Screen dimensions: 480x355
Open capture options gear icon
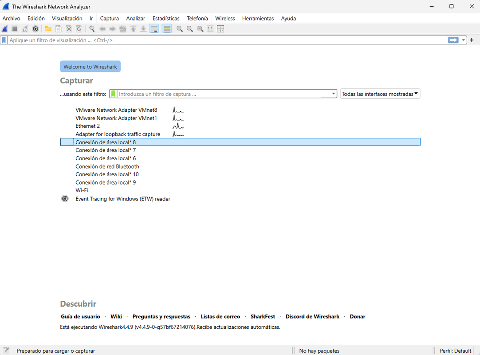pos(35,29)
